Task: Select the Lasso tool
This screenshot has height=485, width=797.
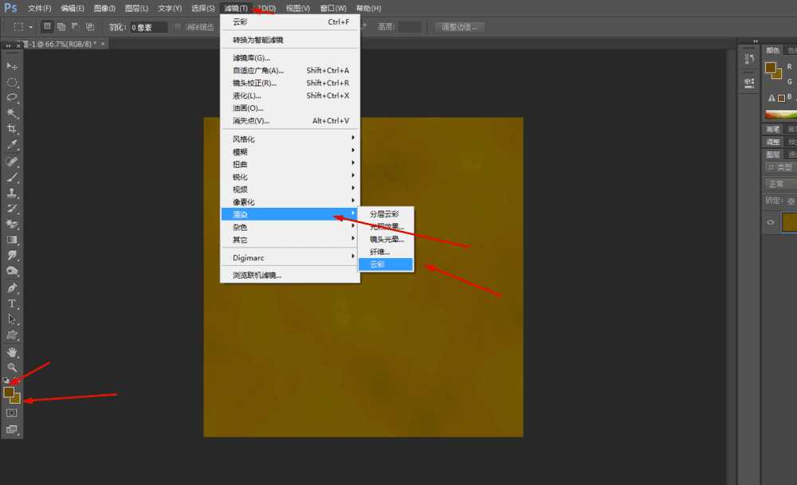Action: point(10,97)
